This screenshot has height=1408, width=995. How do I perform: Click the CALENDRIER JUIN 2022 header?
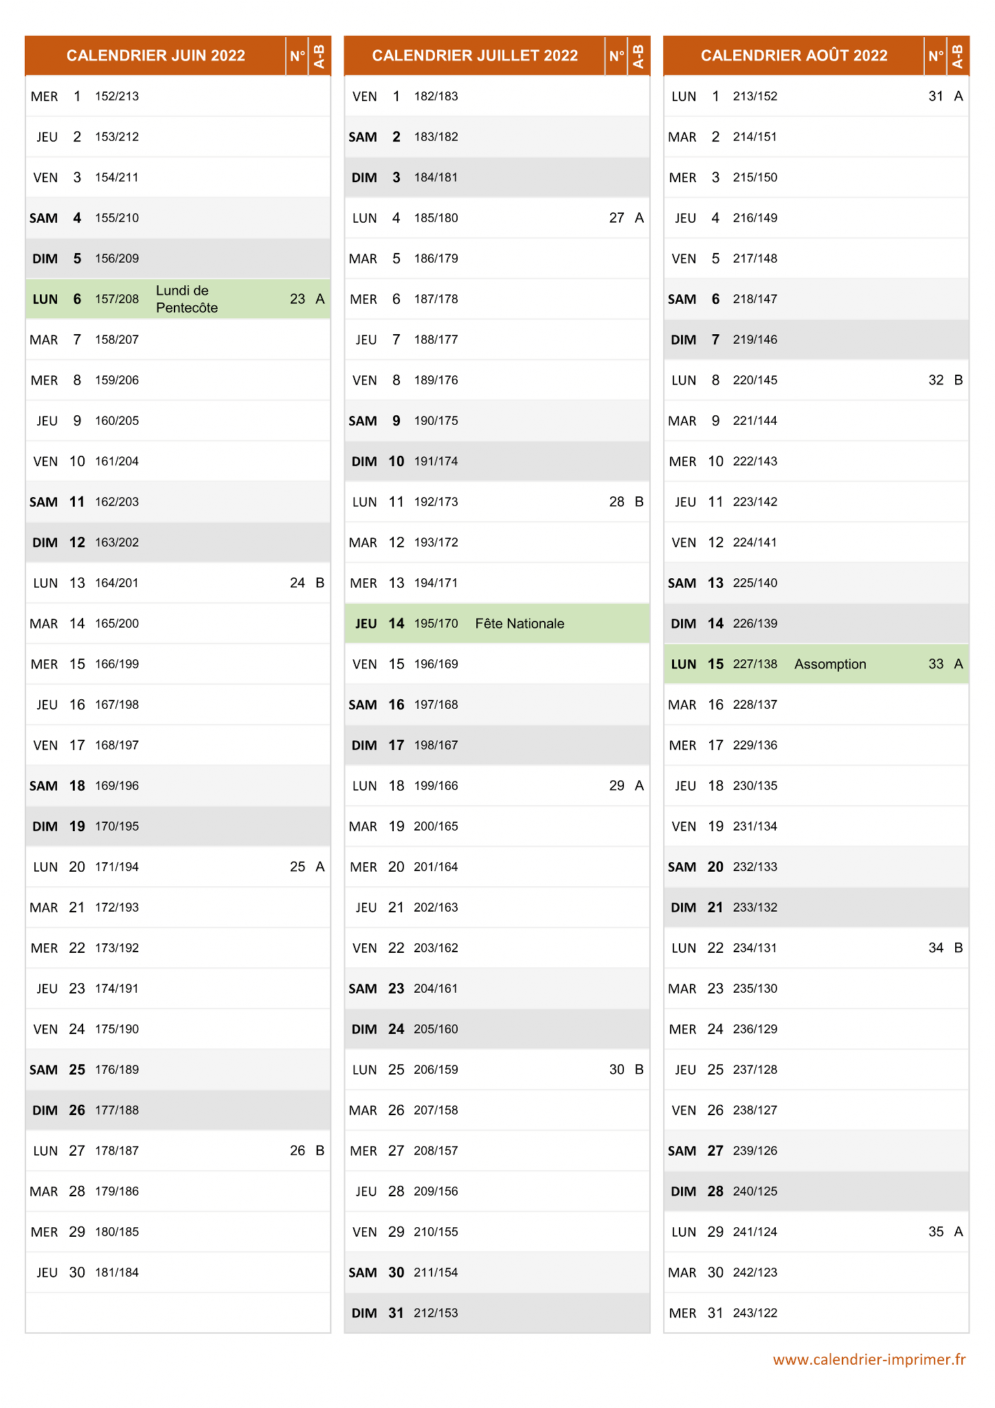(156, 56)
